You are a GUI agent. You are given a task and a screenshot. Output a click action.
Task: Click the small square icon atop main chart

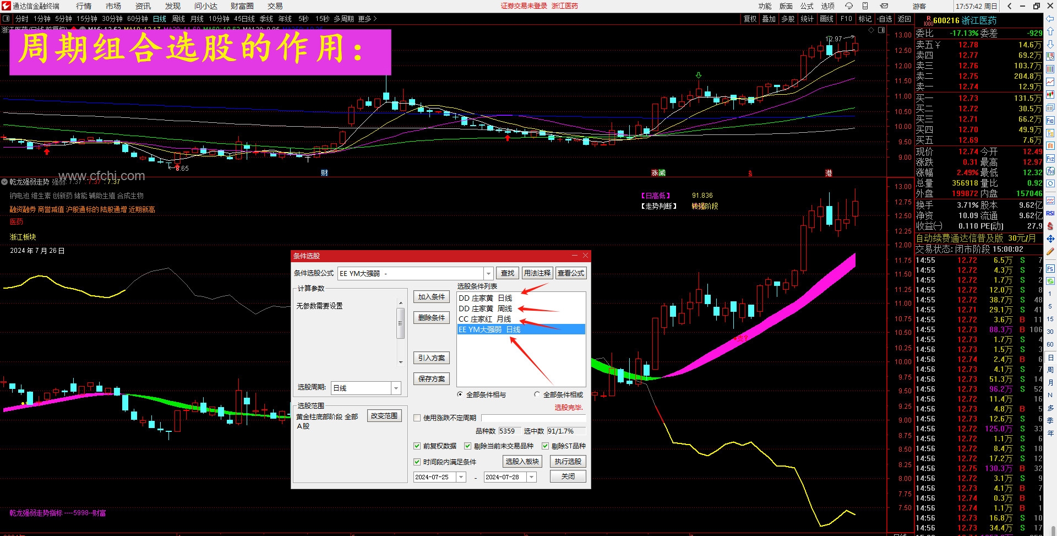(881, 30)
